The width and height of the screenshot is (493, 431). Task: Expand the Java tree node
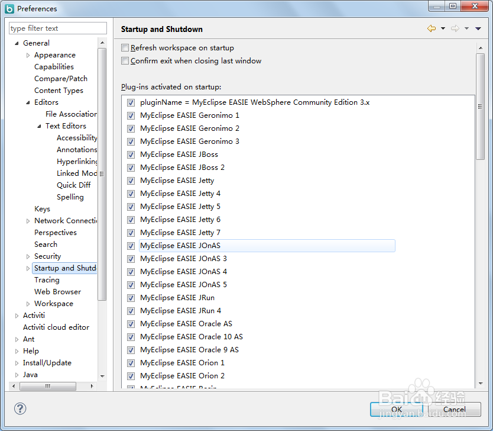[x=17, y=375]
